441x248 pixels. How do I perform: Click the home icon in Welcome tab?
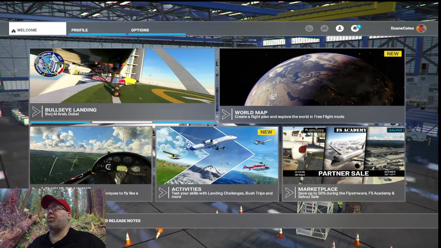(x=14, y=31)
